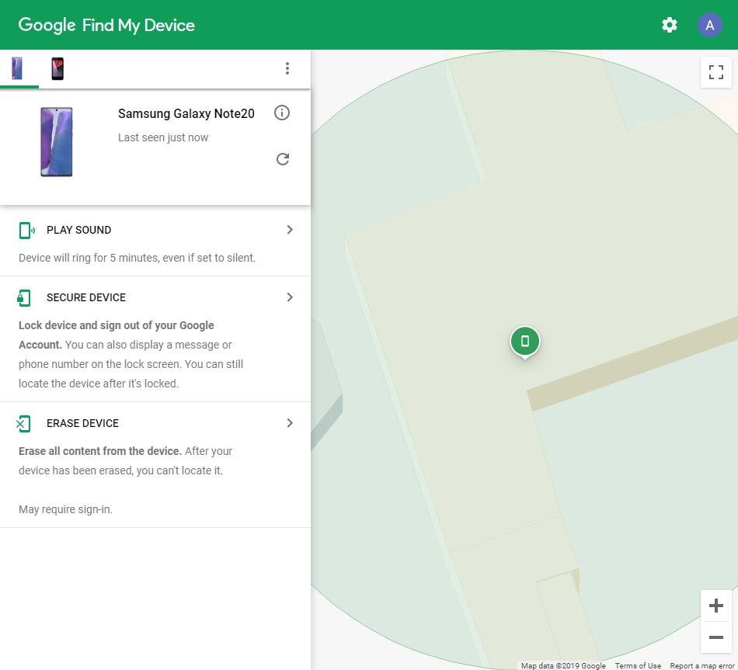Show device info for Samsung Galaxy Note20
The width and height of the screenshot is (738, 670).
pyautogui.click(x=282, y=113)
